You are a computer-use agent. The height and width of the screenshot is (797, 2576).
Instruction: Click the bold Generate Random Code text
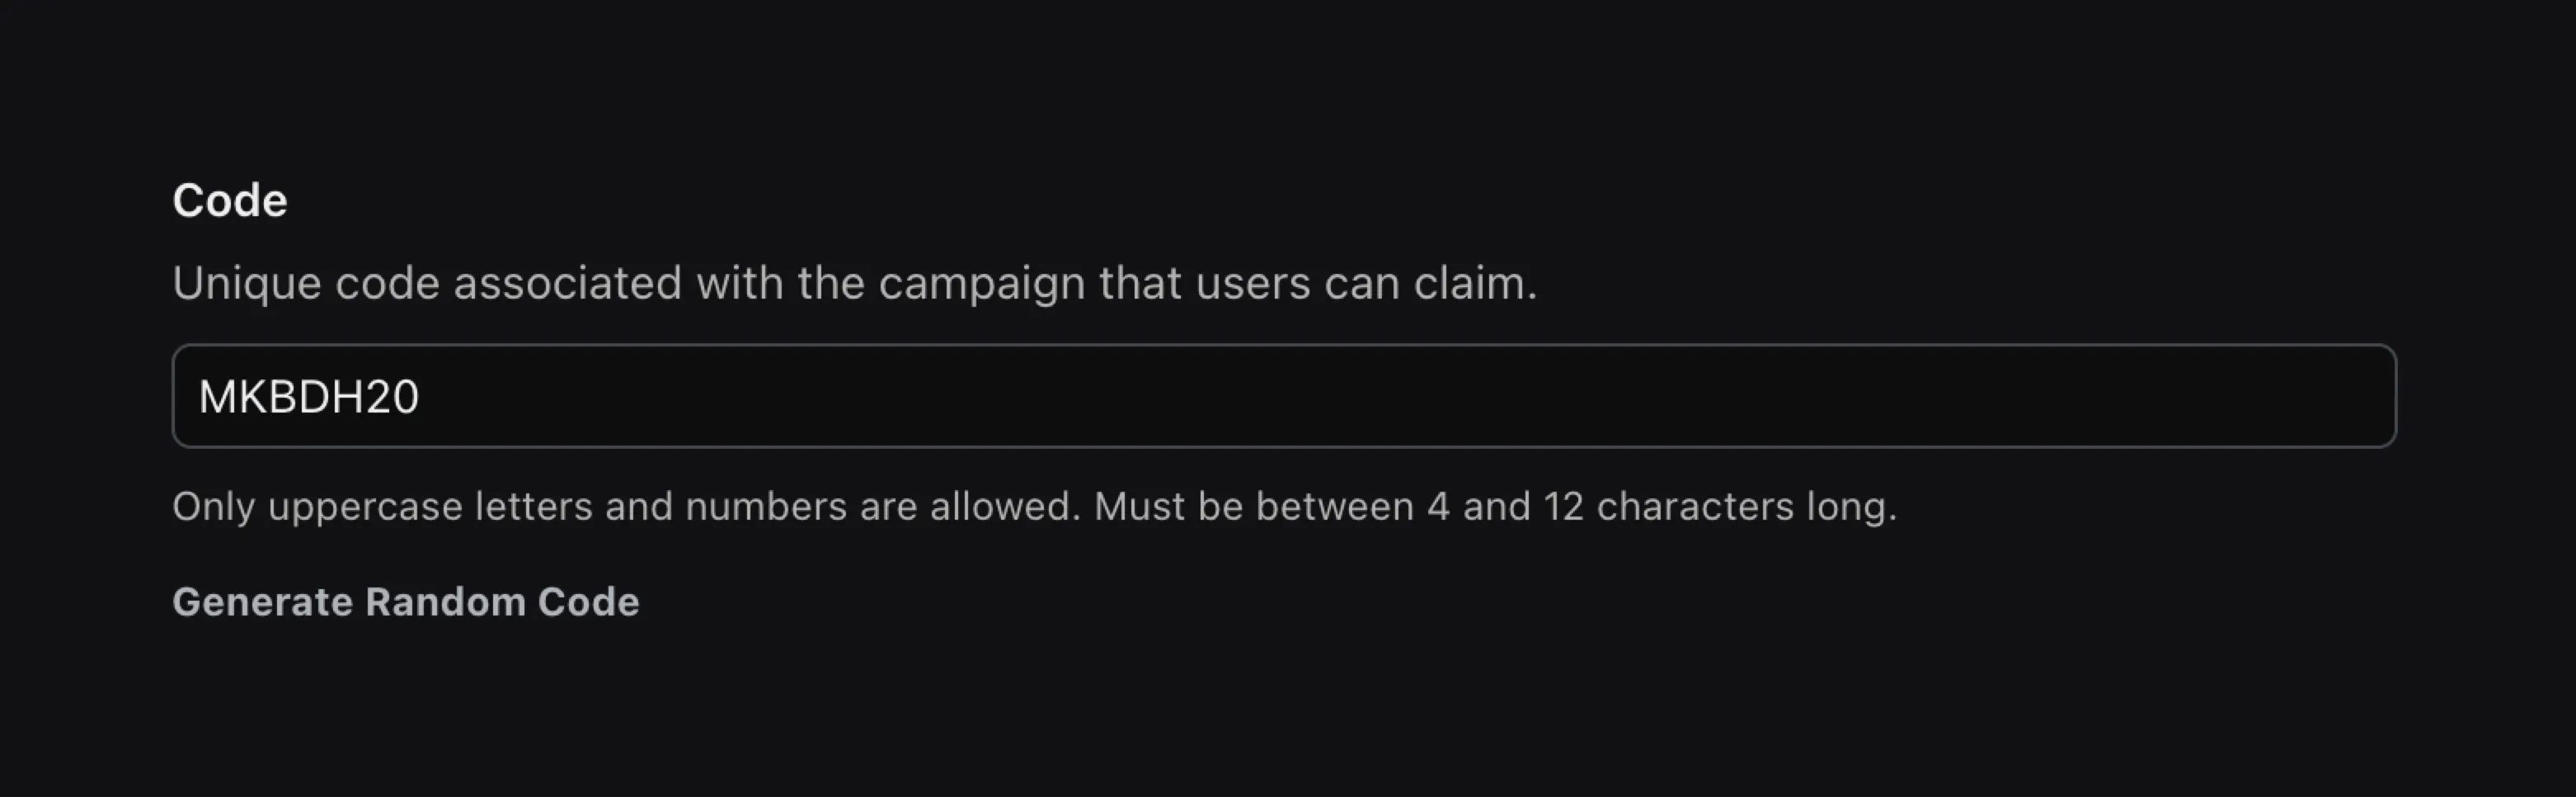coord(405,600)
